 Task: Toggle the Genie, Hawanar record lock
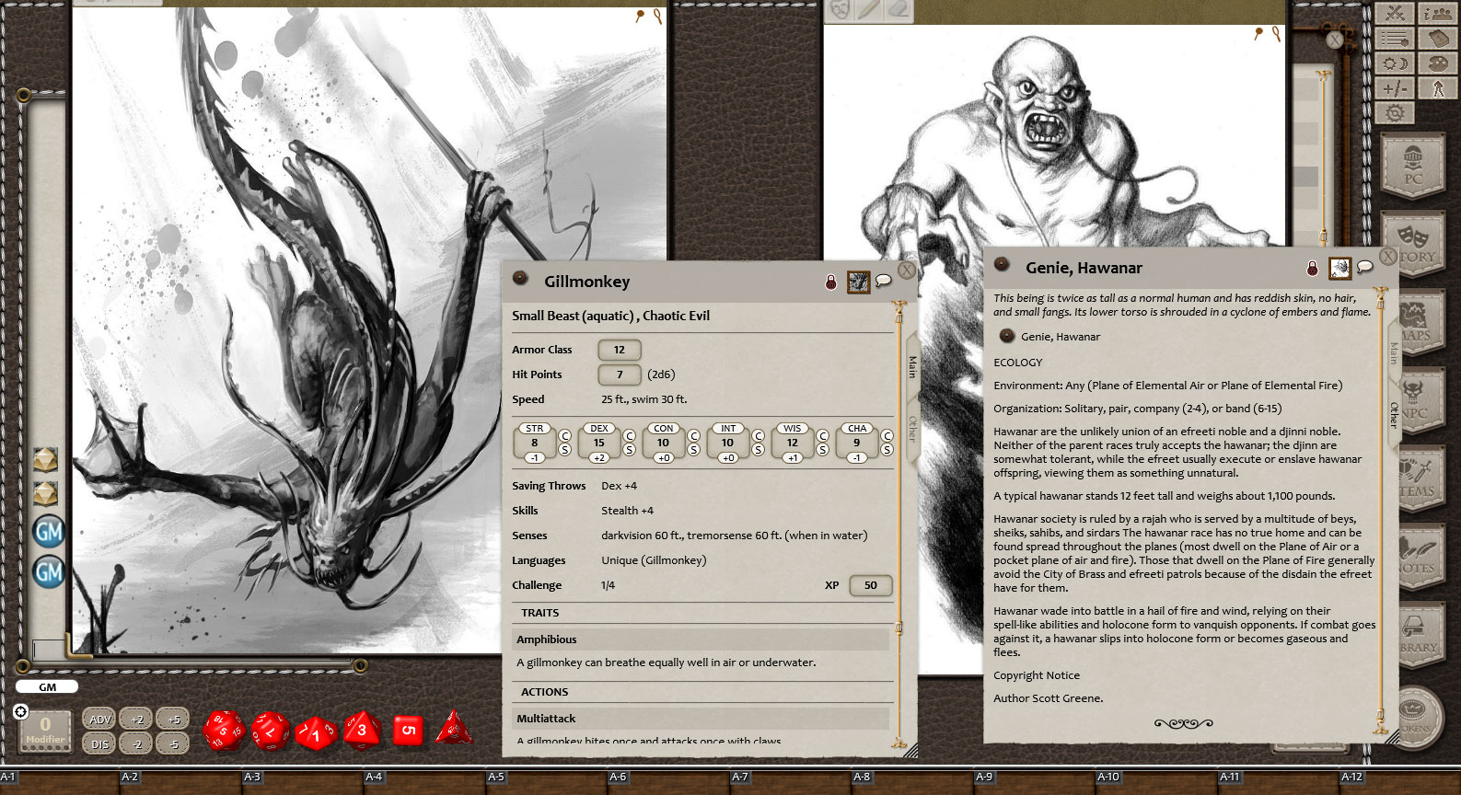click(x=1312, y=269)
